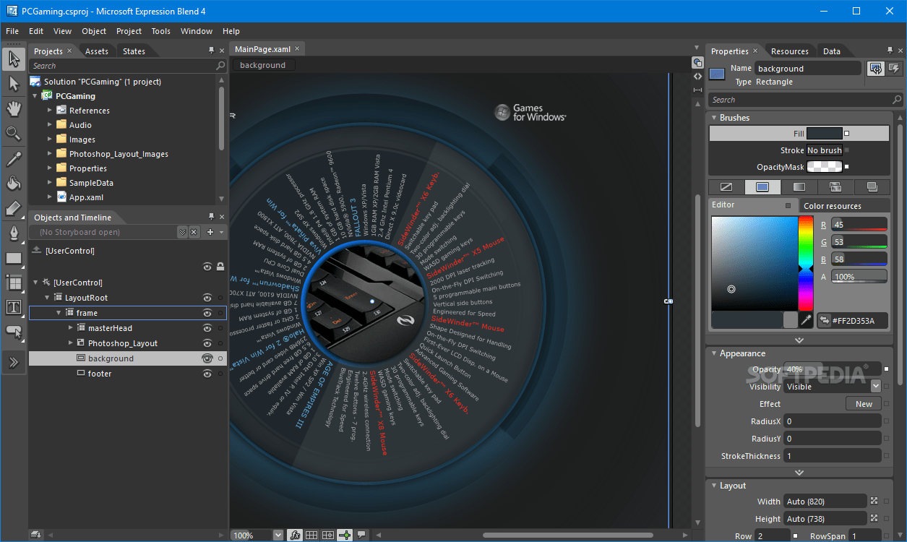Select the Grid layout panel tool
907x542 pixels.
click(x=13, y=283)
